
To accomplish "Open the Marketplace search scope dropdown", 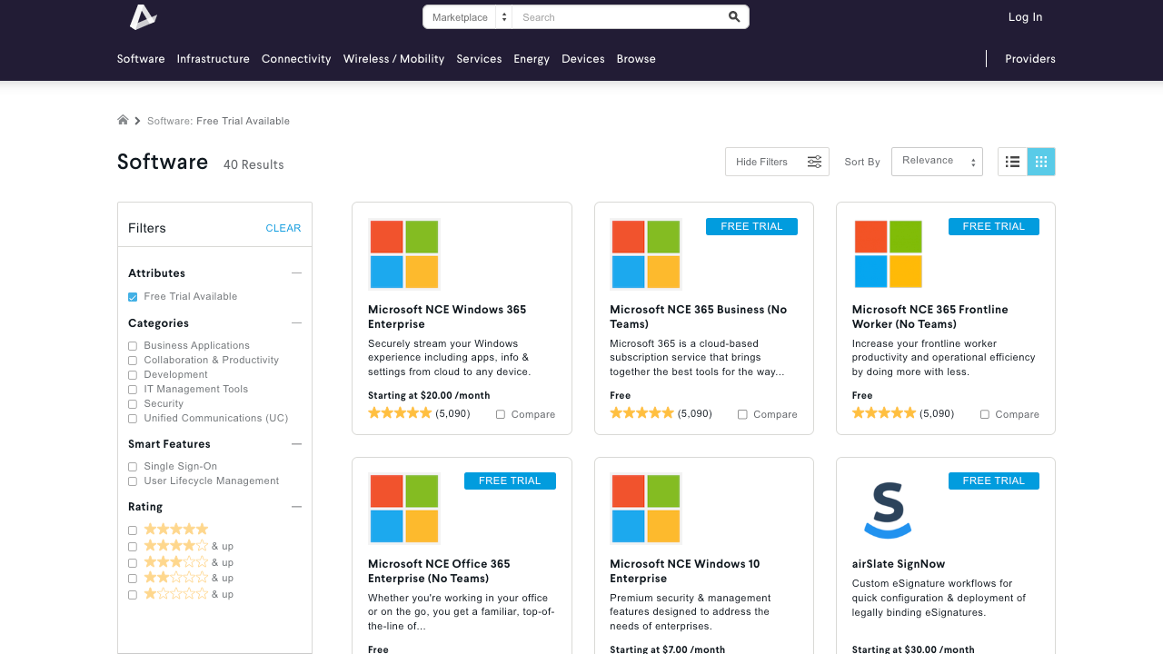I will tap(468, 17).
